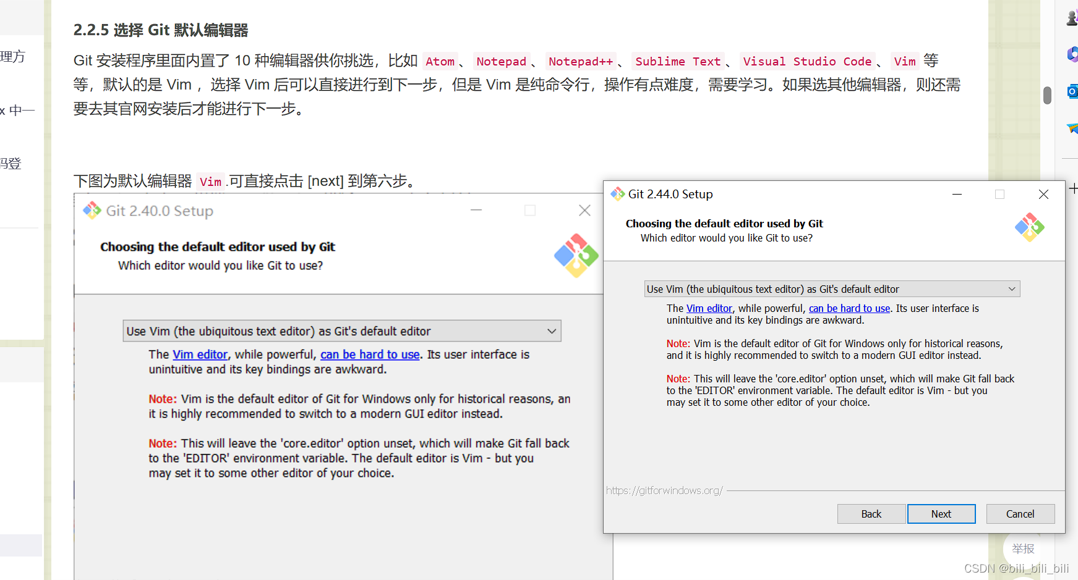Click the heading '2.2.5 选择 Git 默认编辑器'
1078x580 pixels.
click(x=161, y=30)
